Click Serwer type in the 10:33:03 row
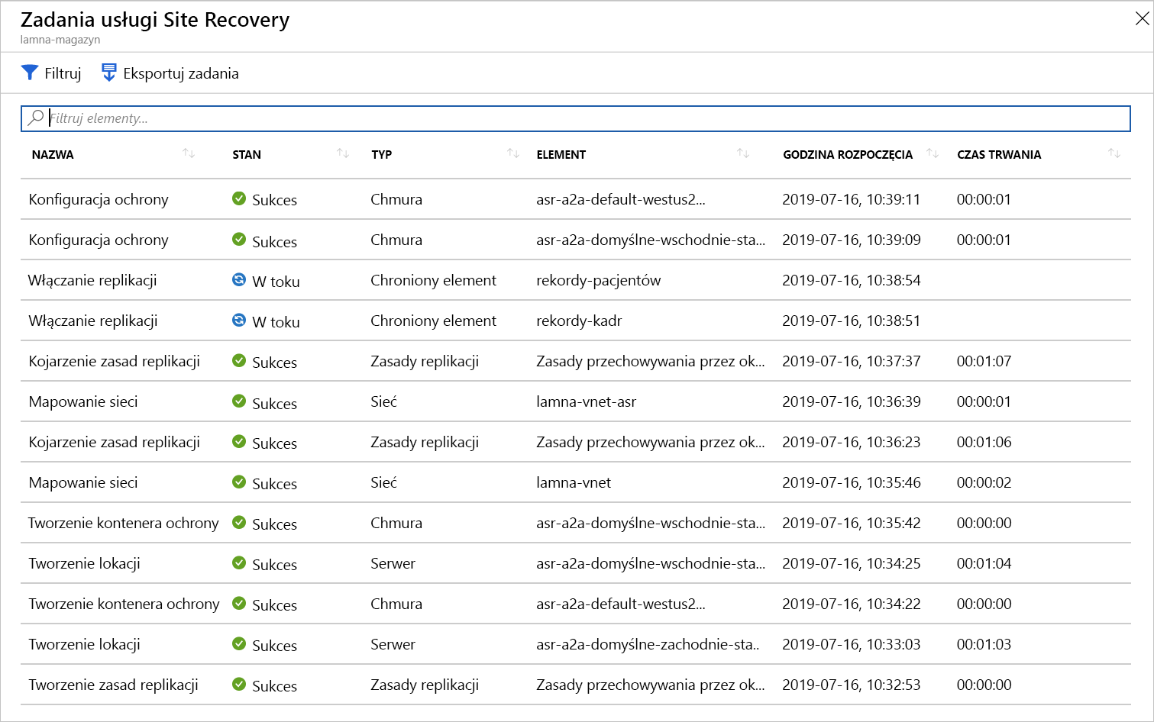Screen dimensions: 1154x722 pyautogui.click(x=393, y=644)
